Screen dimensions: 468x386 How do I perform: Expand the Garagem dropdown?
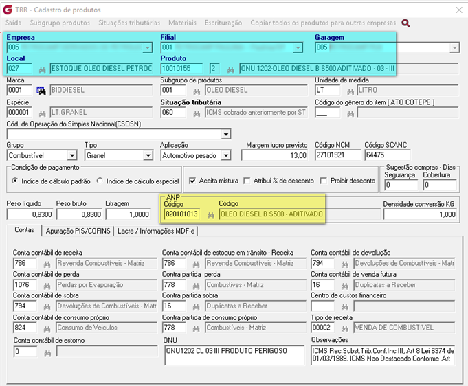pyautogui.click(x=454, y=47)
